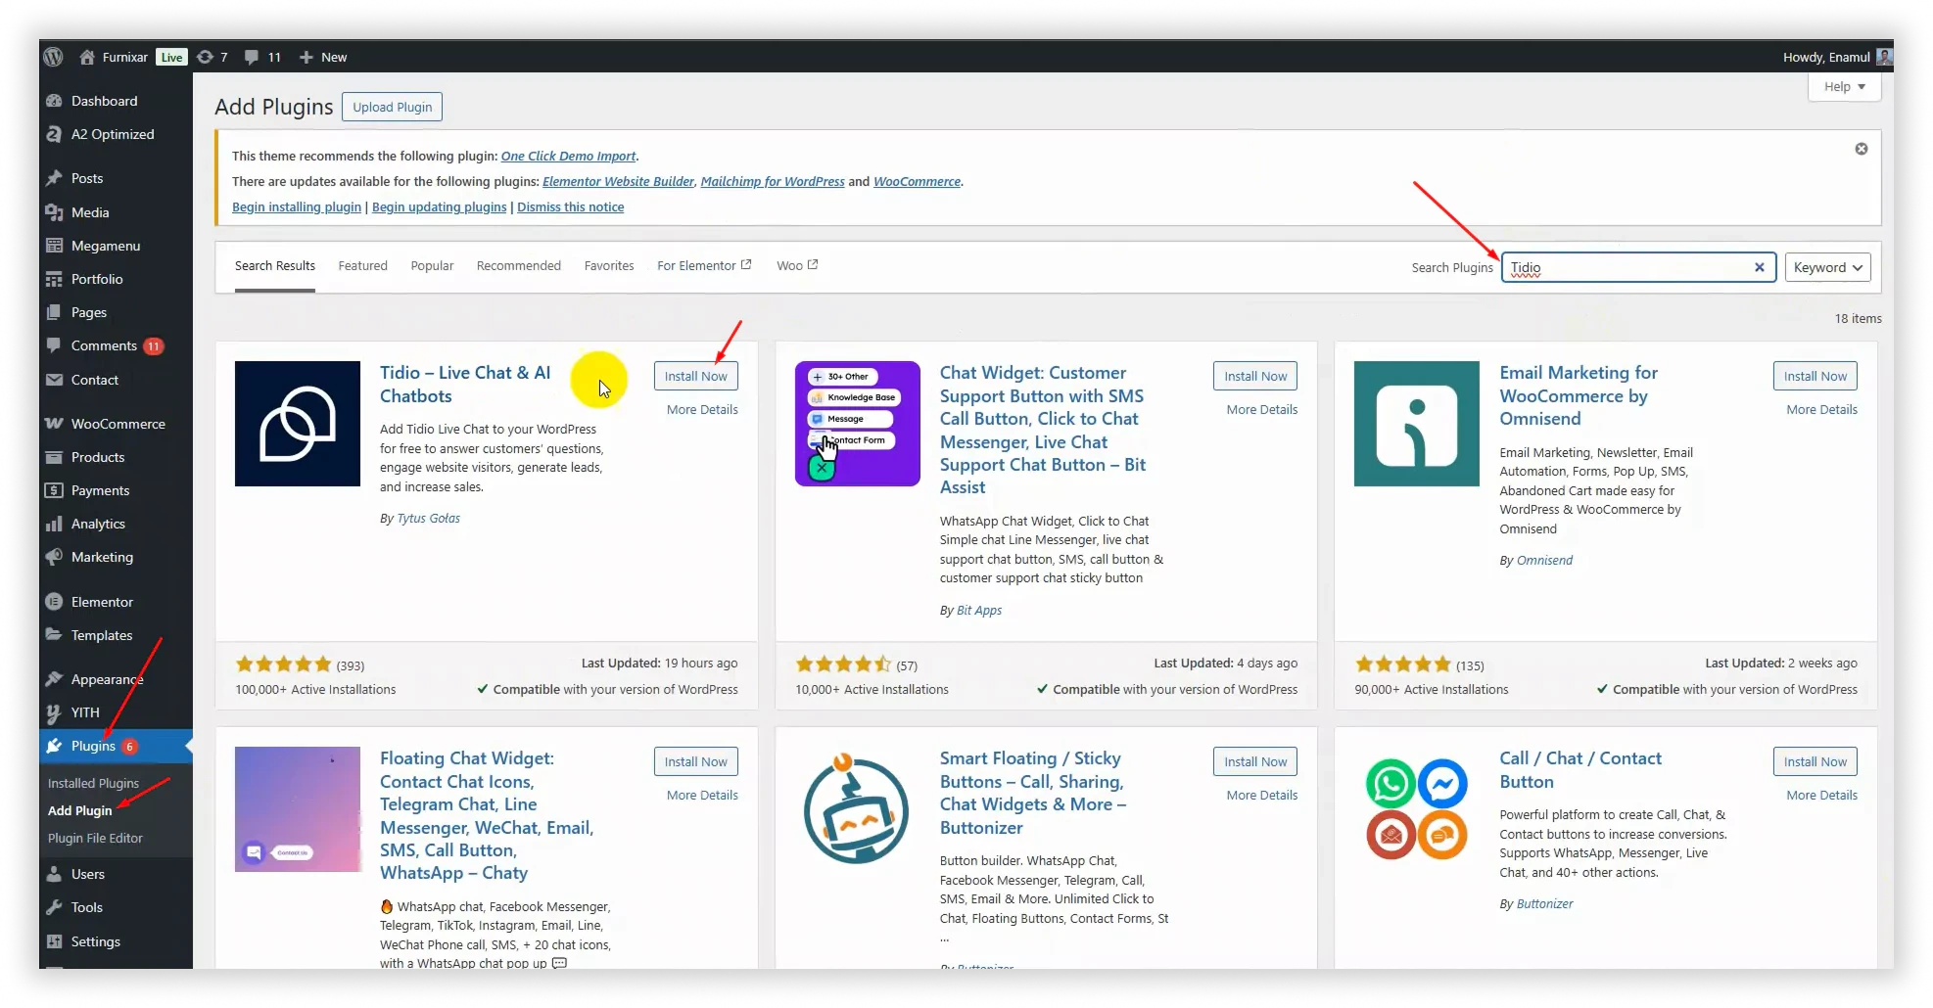This screenshot has width=1933, height=1008.
Task: Open the updates icon showing 7
Action: [x=205, y=57]
